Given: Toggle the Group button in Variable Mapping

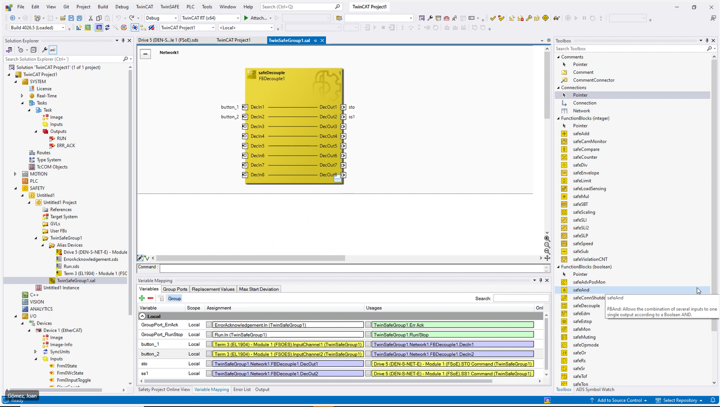Looking at the screenshot, I should 174,298.
